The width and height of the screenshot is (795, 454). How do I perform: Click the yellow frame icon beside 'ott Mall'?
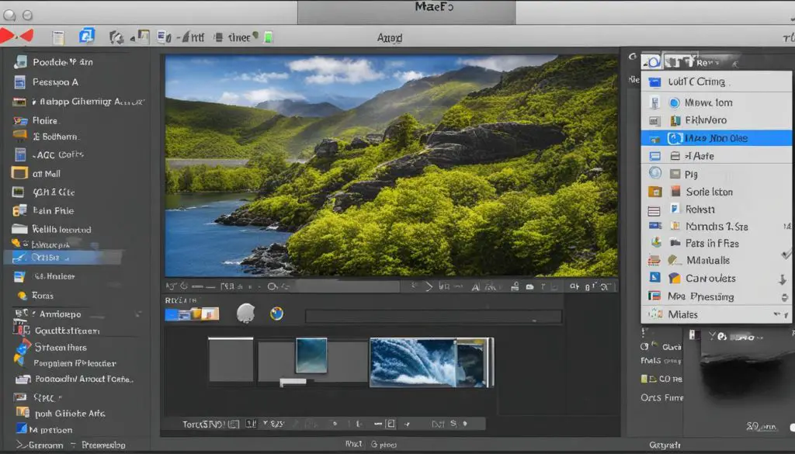click(x=19, y=173)
